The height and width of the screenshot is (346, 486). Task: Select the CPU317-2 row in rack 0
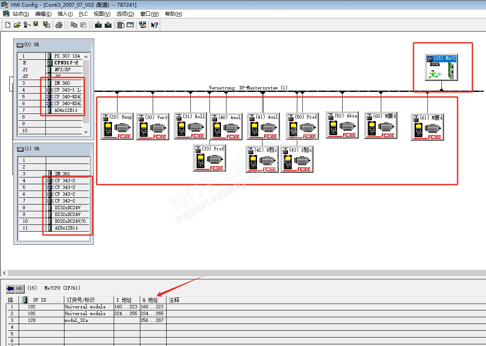tap(50, 63)
